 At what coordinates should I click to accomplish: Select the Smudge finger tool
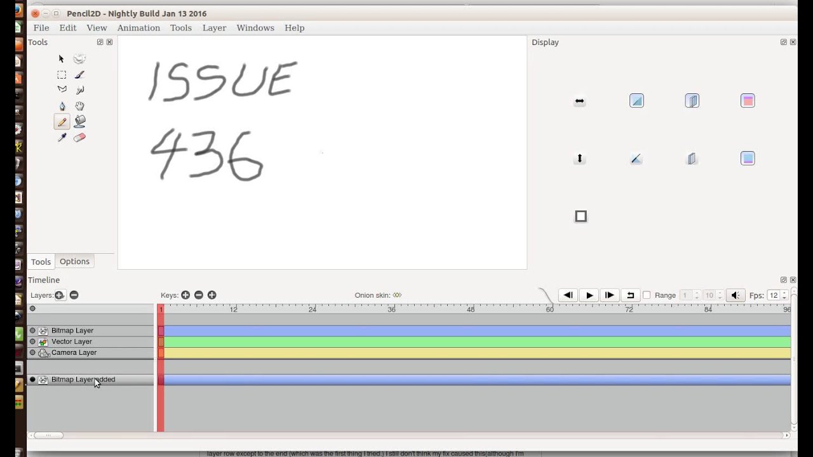79,90
